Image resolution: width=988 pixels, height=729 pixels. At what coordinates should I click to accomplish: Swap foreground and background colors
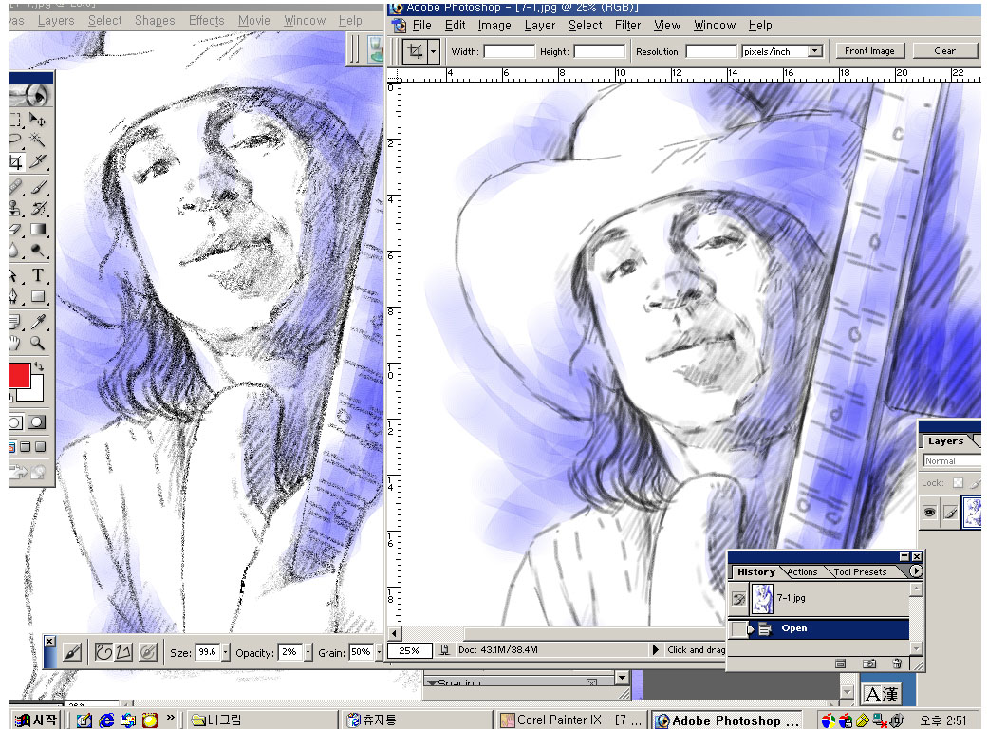click(39, 366)
